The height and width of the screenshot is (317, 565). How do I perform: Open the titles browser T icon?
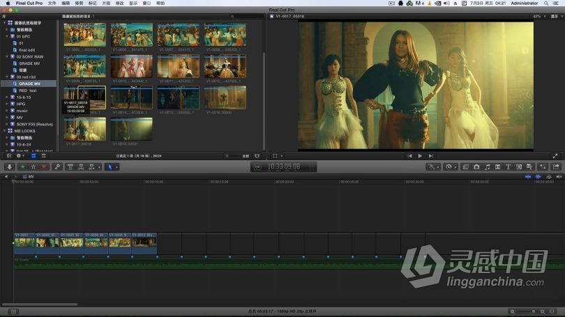tap(508, 167)
